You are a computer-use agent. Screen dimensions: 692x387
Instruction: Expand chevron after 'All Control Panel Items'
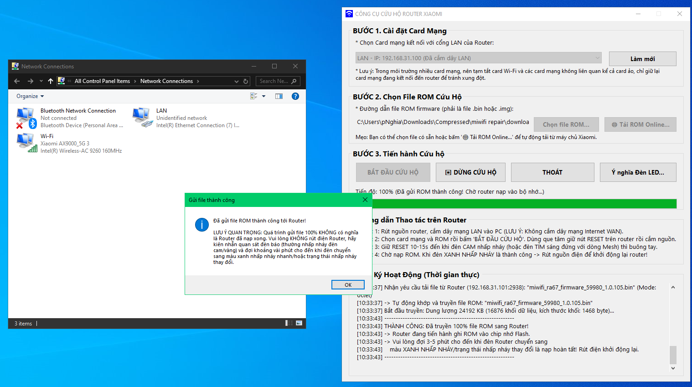coord(135,81)
